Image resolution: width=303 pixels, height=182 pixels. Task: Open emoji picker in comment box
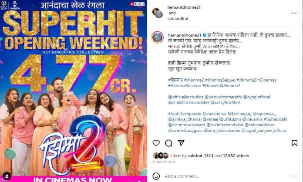click(156, 176)
